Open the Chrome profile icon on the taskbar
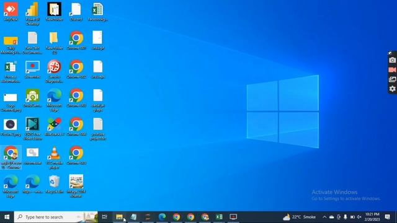The height and width of the screenshot is (223, 397). (205, 217)
